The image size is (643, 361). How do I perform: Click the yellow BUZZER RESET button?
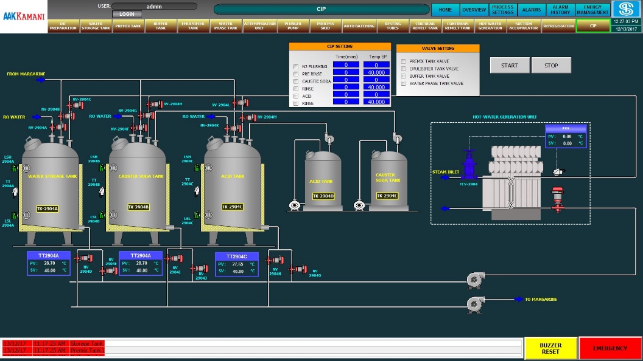(550, 348)
